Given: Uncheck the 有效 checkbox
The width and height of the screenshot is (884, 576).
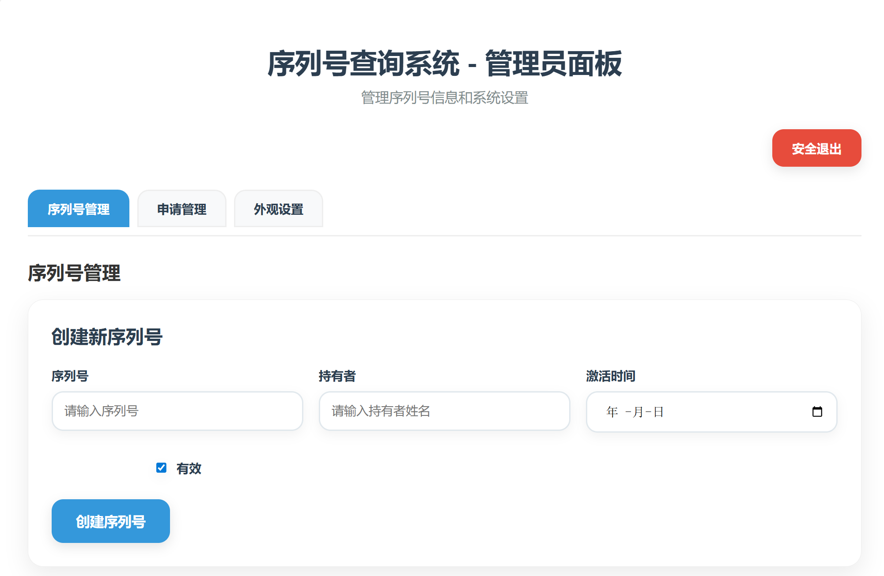Looking at the screenshot, I should (161, 468).
